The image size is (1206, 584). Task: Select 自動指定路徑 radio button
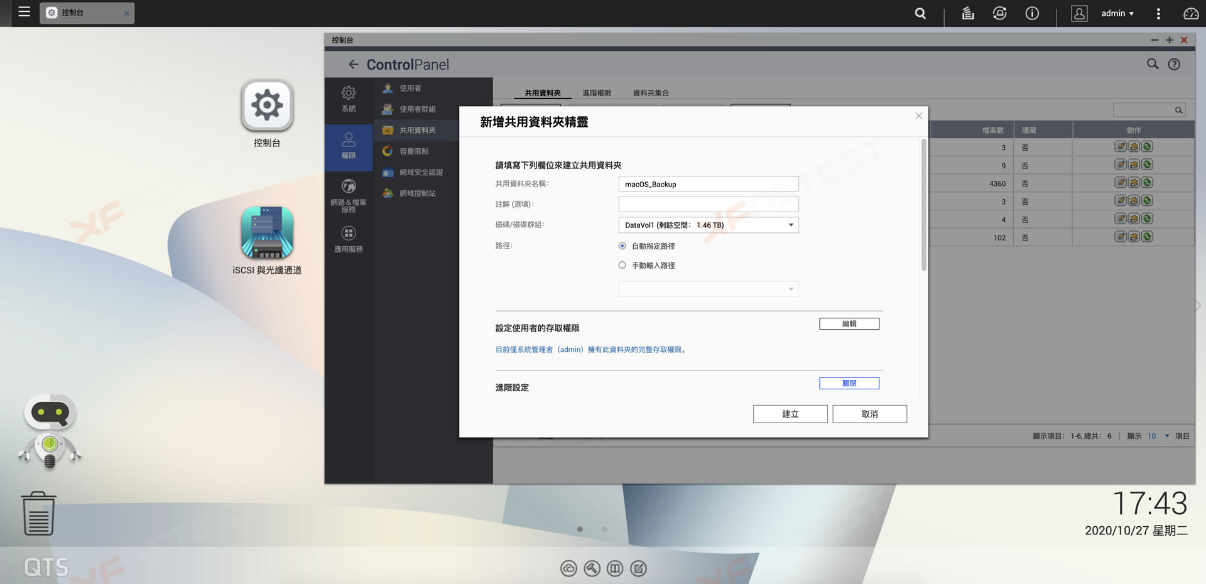point(622,246)
